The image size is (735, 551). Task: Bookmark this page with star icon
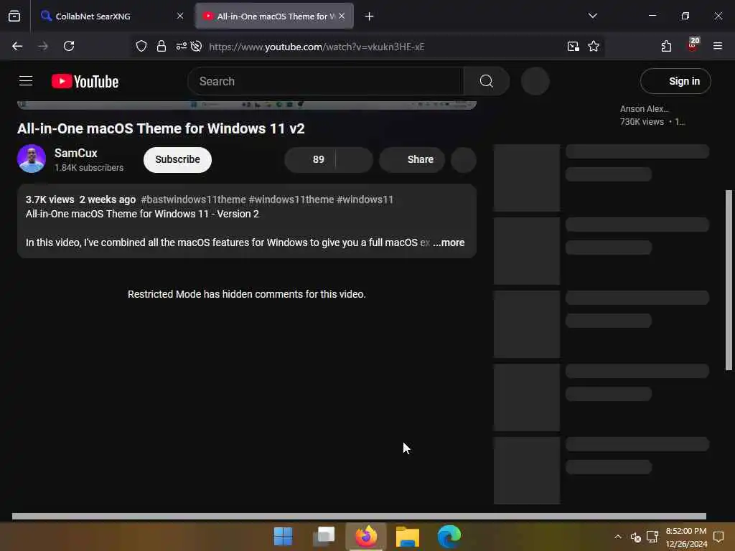594,46
